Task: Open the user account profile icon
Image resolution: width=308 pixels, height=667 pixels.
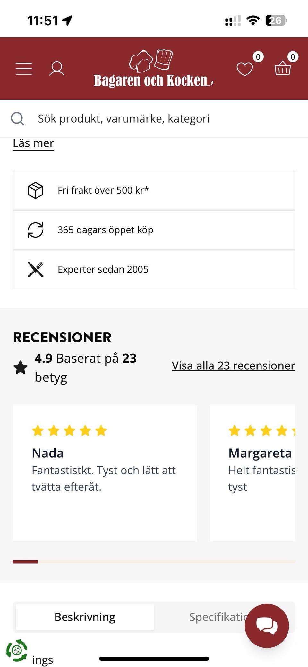Action: (x=57, y=69)
